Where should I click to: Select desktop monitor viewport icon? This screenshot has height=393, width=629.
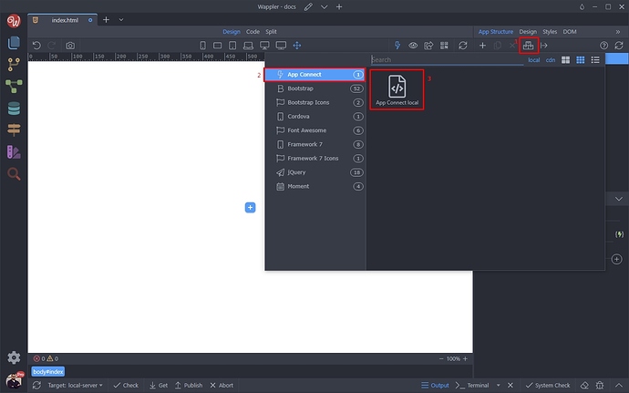point(264,46)
